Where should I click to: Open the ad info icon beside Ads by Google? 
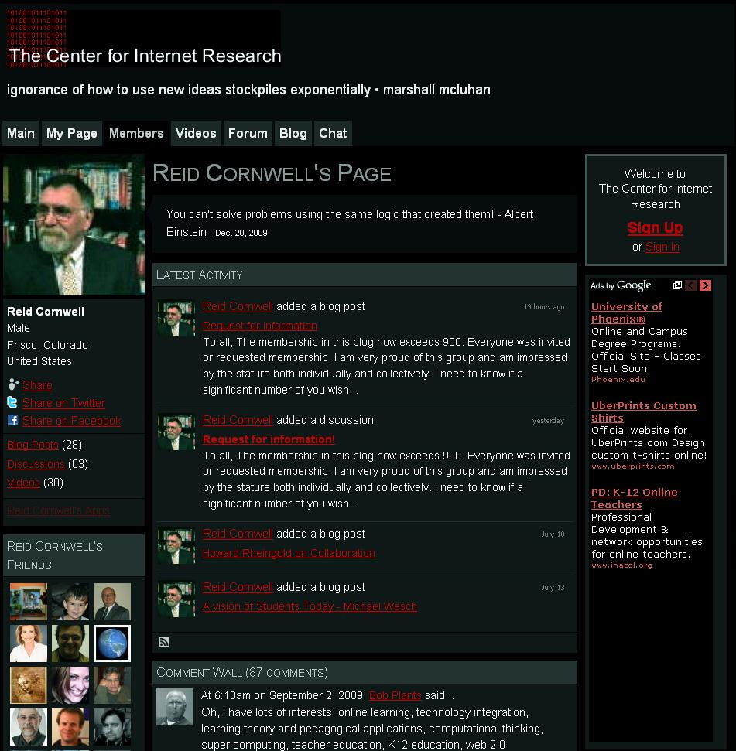[677, 285]
